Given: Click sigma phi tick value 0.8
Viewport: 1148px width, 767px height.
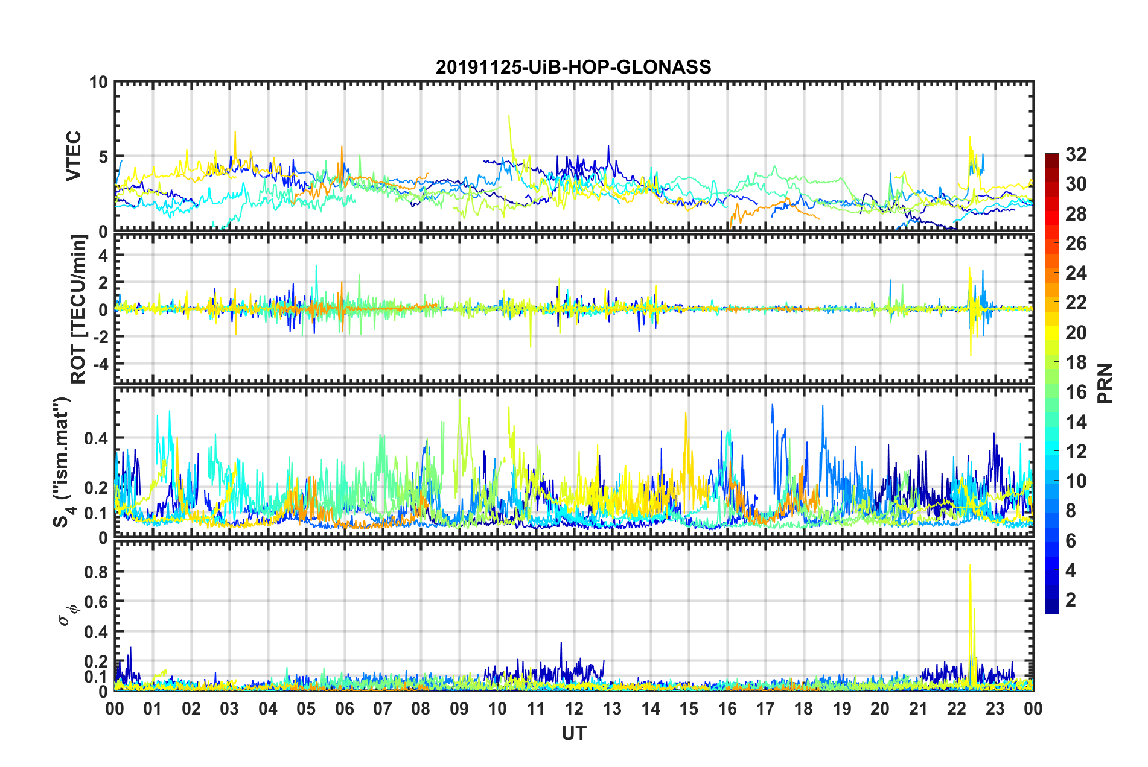Looking at the screenshot, I should tap(97, 572).
